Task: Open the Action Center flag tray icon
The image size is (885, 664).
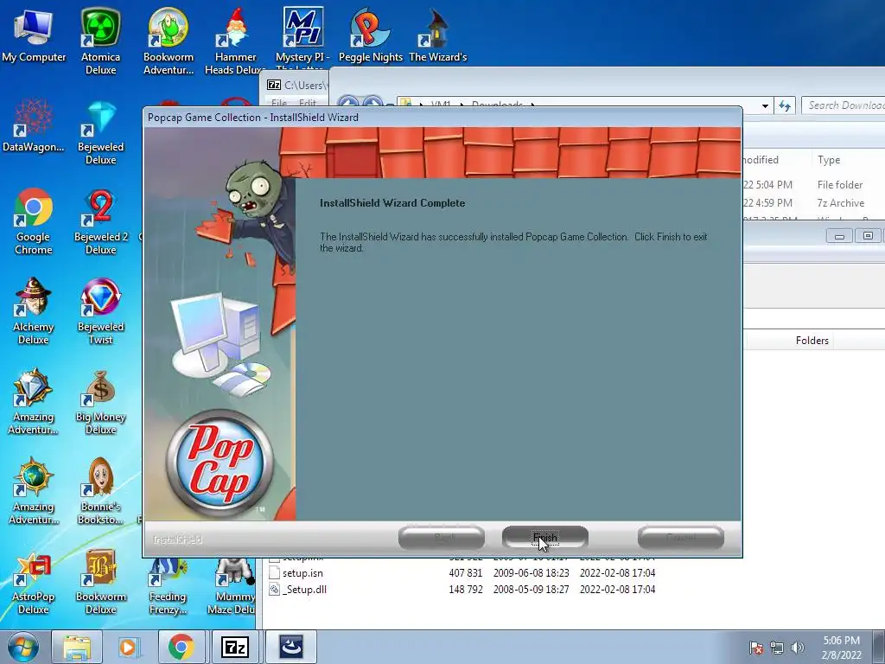Action: pyautogui.click(x=756, y=648)
